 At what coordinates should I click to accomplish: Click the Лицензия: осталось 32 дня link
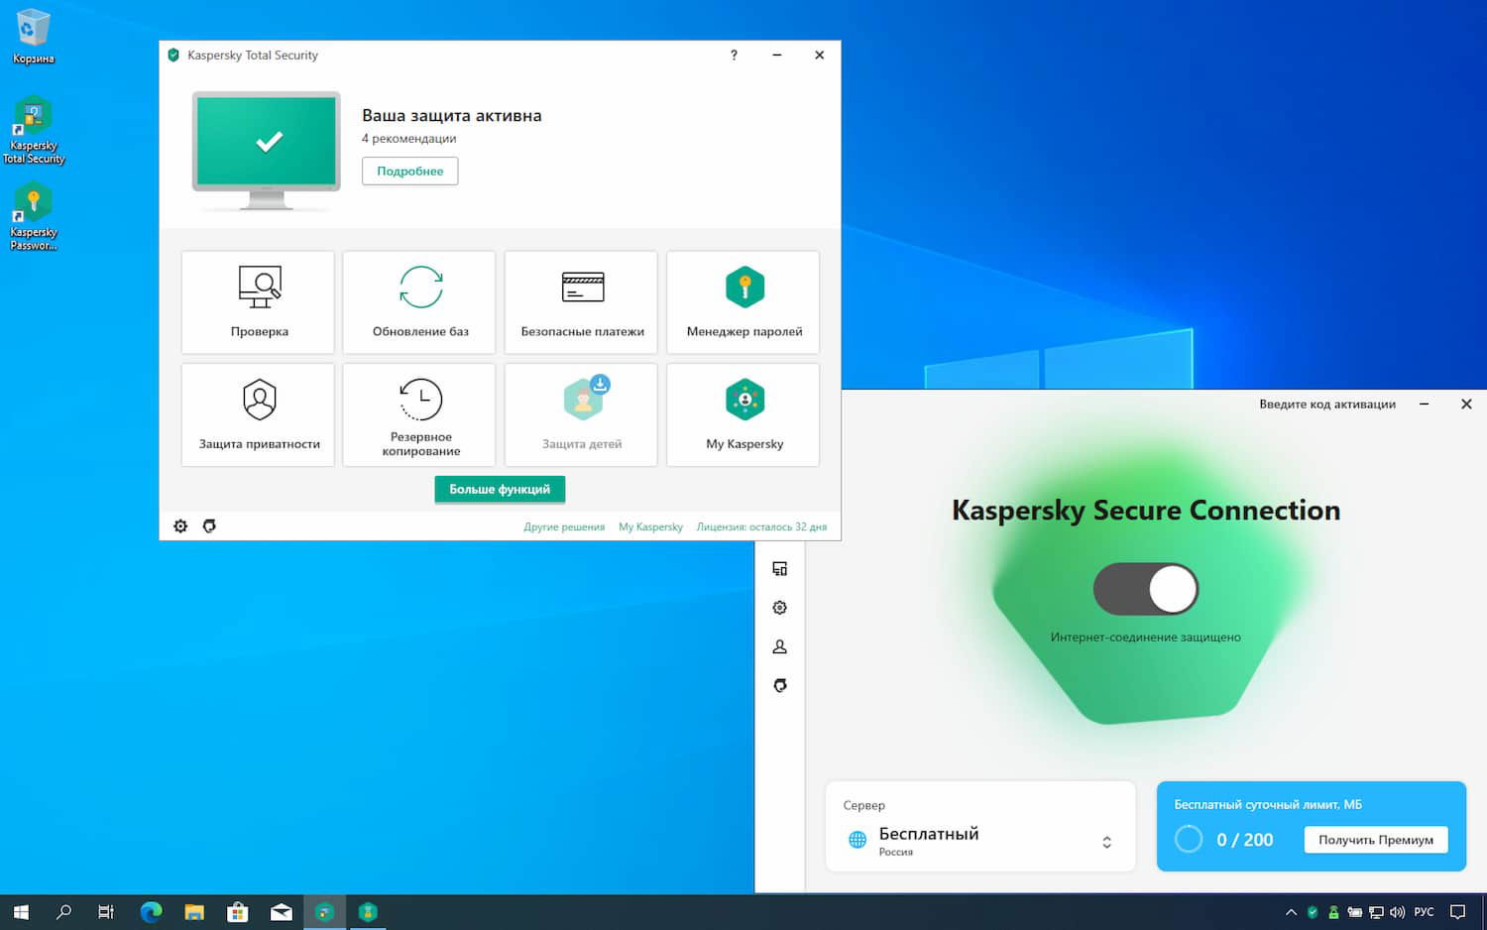pyautogui.click(x=761, y=527)
